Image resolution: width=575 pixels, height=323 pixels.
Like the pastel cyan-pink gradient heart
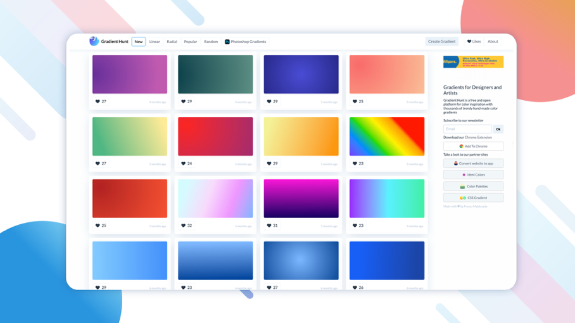(x=184, y=225)
